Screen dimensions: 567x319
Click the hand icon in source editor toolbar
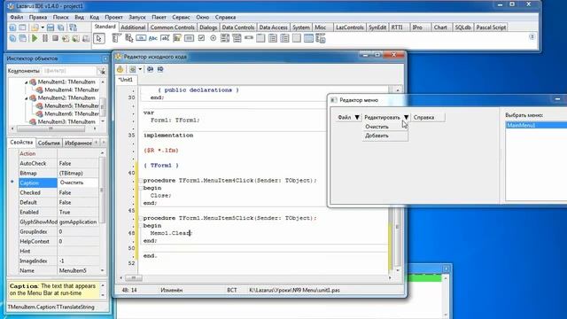click(x=120, y=69)
